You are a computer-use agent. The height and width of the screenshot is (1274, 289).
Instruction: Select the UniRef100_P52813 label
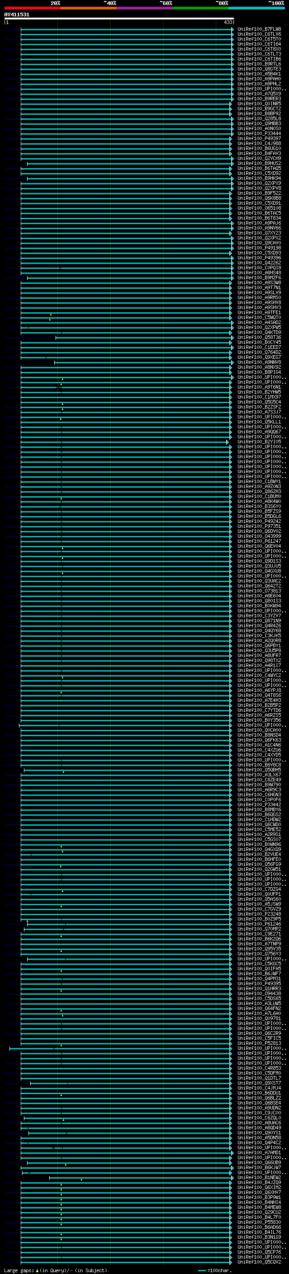click(x=259, y=1044)
